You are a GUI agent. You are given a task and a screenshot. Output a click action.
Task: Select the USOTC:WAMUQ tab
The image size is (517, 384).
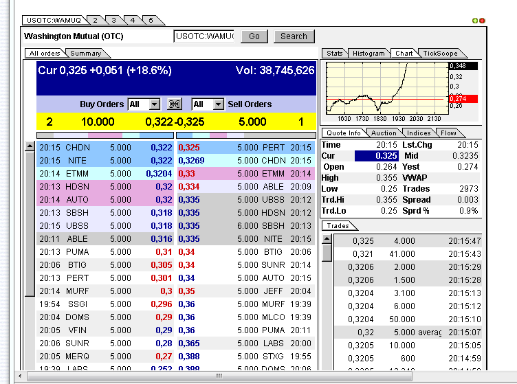pyautogui.click(x=54, y=20)
